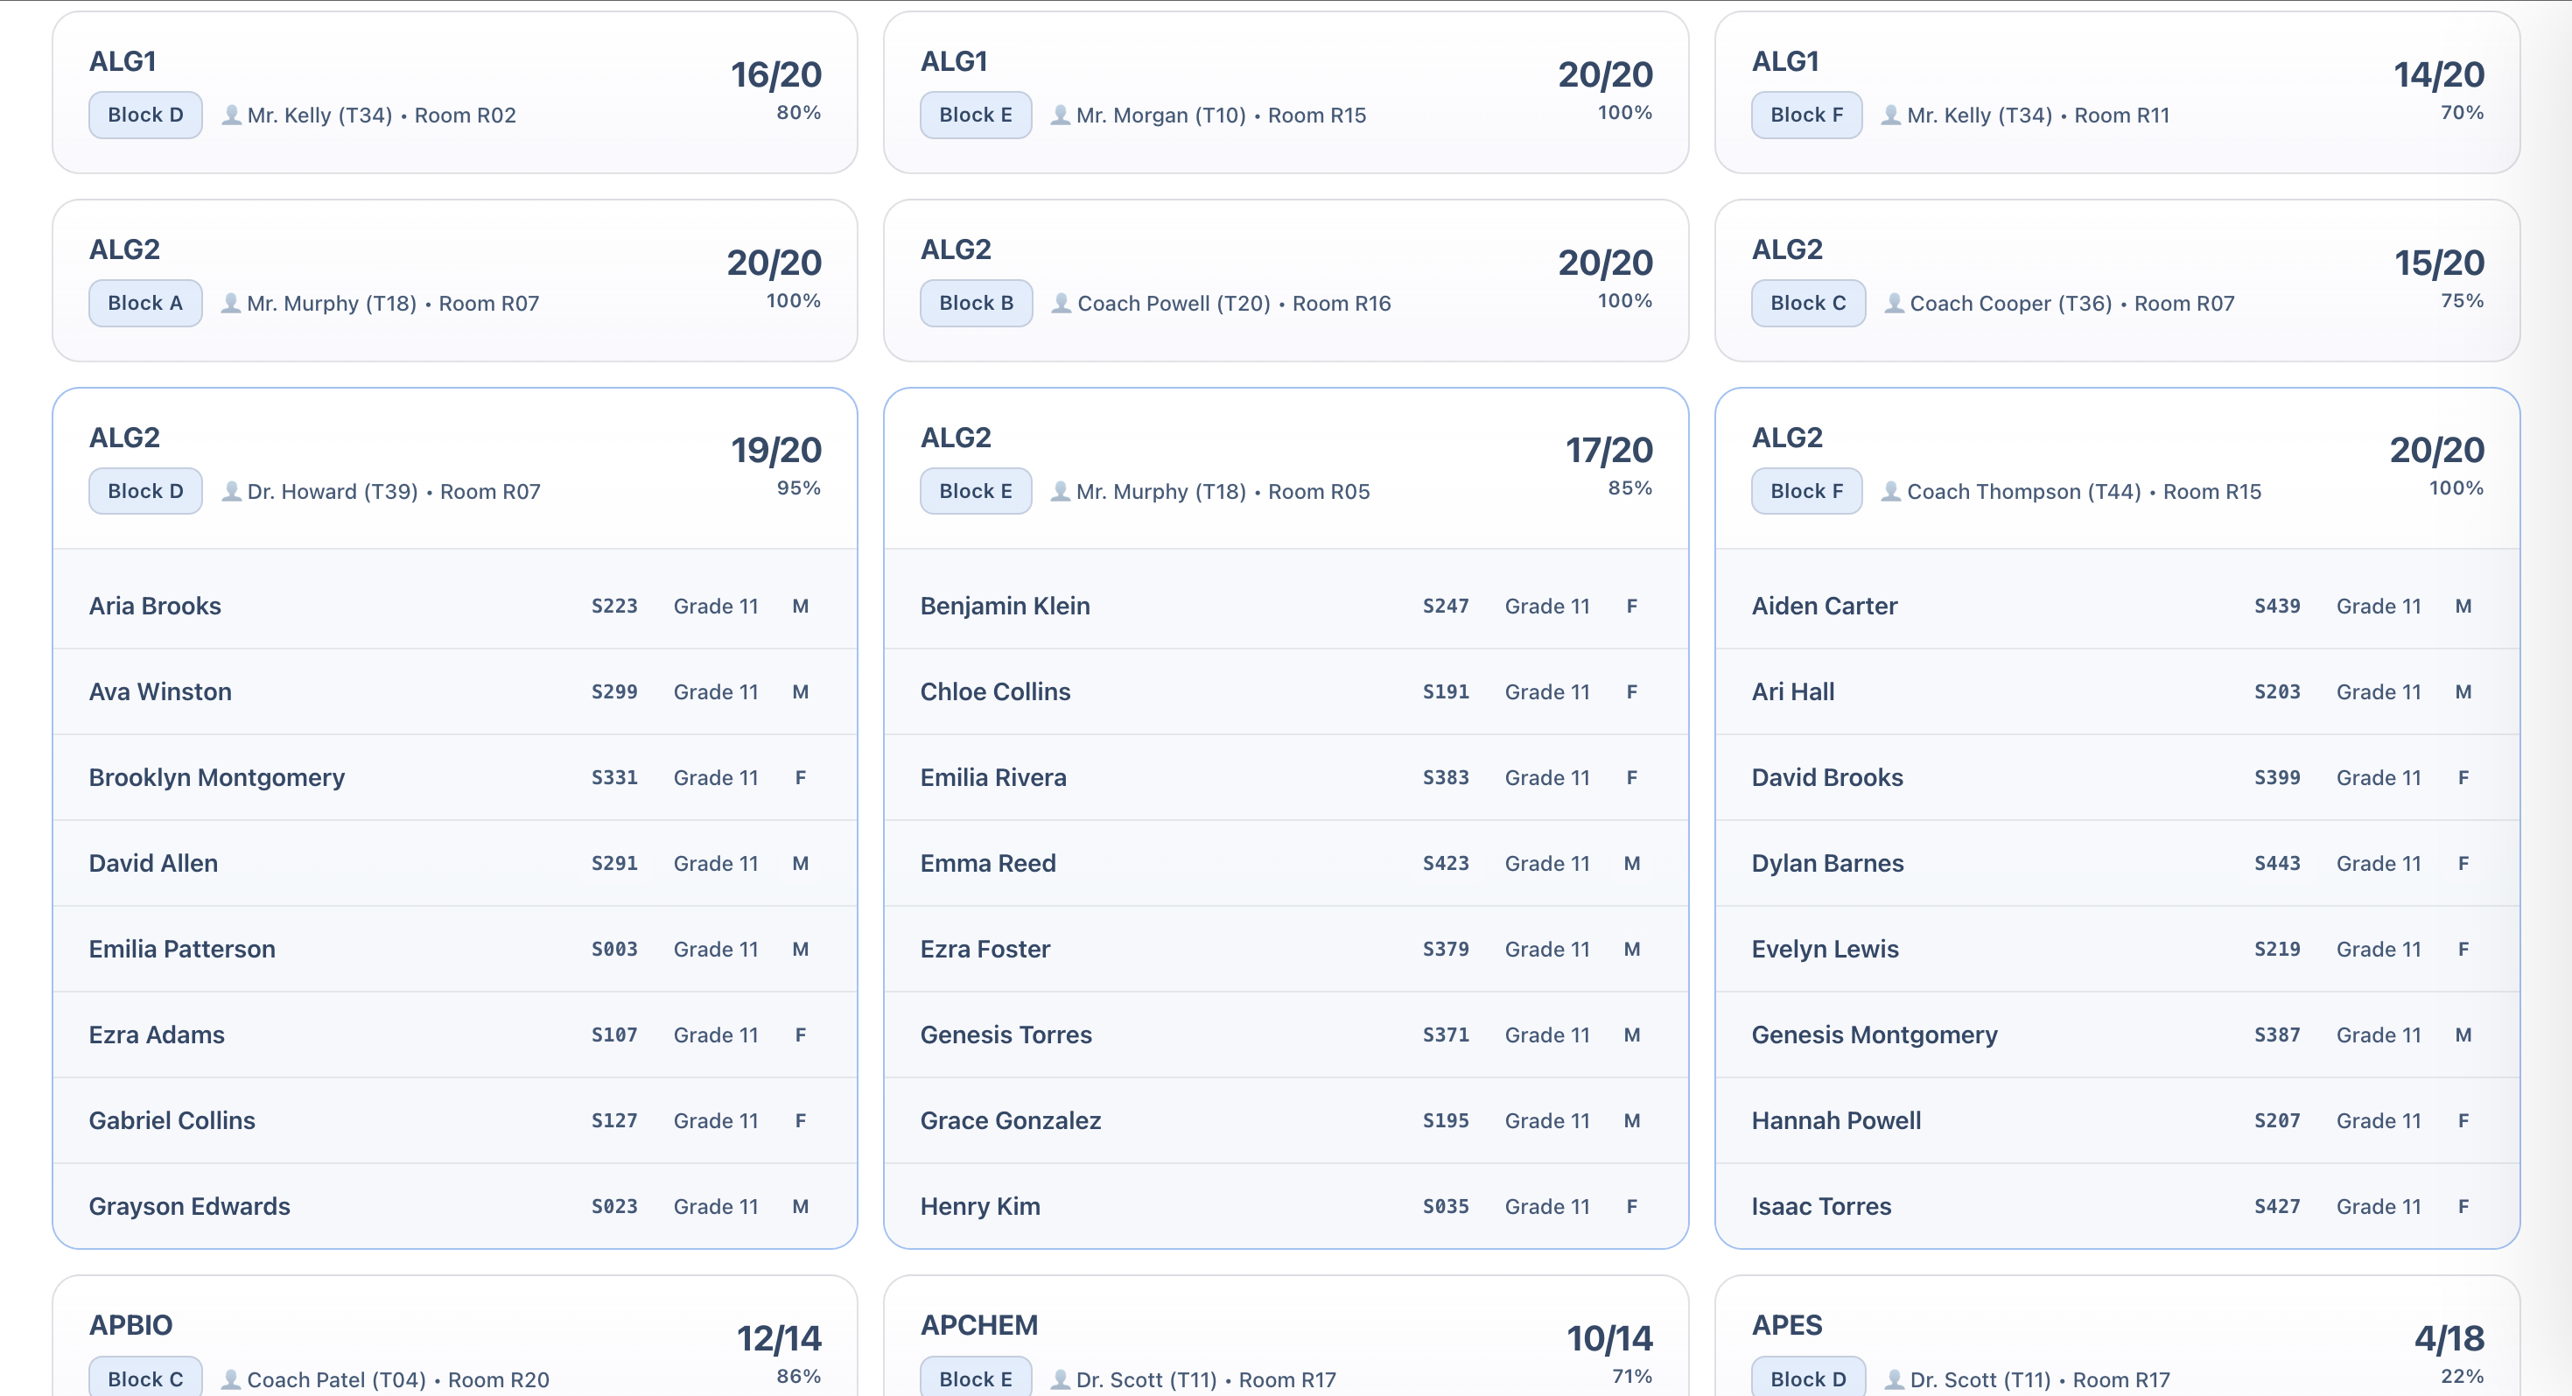Click teacher icon beside Coach Thompson (T44)
Viewport: 2572px width, 1396px height.
point(1891,491)
